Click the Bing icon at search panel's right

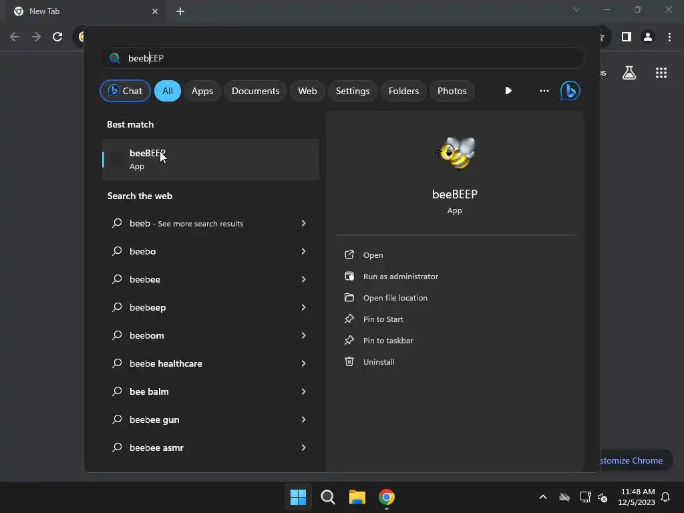coord(570,91)
